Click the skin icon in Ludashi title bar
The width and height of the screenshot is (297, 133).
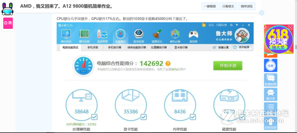click(231, 25)
